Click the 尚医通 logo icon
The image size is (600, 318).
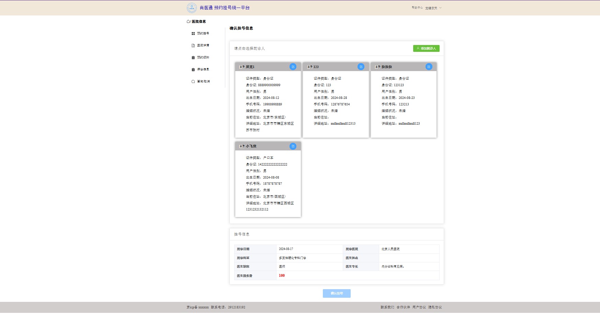pos(192,8)
